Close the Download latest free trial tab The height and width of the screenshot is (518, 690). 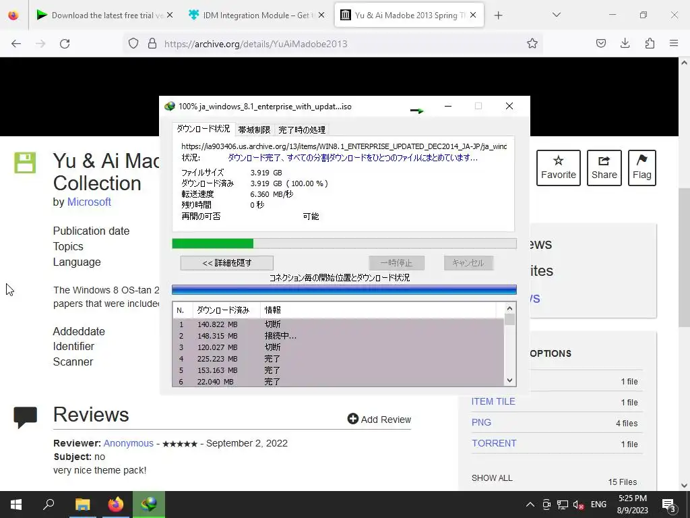170,15
